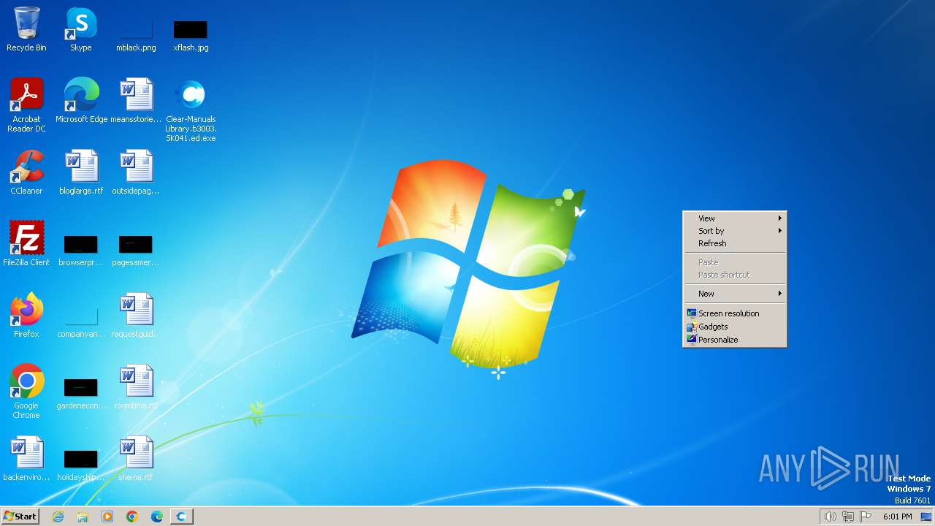The image size is (935, 526).
Task: Open the Sort by submenu
Action: [x=735, y=231]
